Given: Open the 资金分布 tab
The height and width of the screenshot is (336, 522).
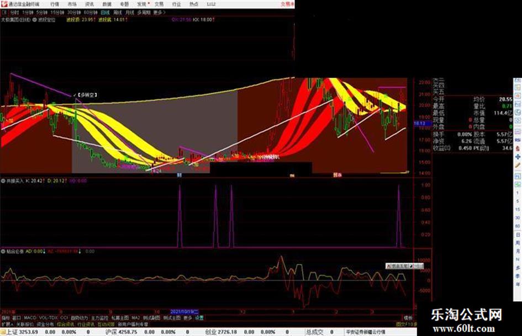Looking at the screenshot, I should click(45, 324).
